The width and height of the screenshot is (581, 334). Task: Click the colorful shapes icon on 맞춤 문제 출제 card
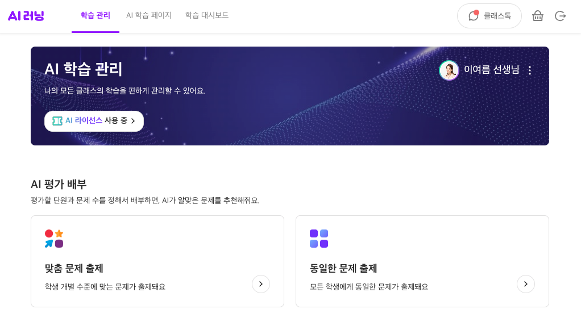53,237
